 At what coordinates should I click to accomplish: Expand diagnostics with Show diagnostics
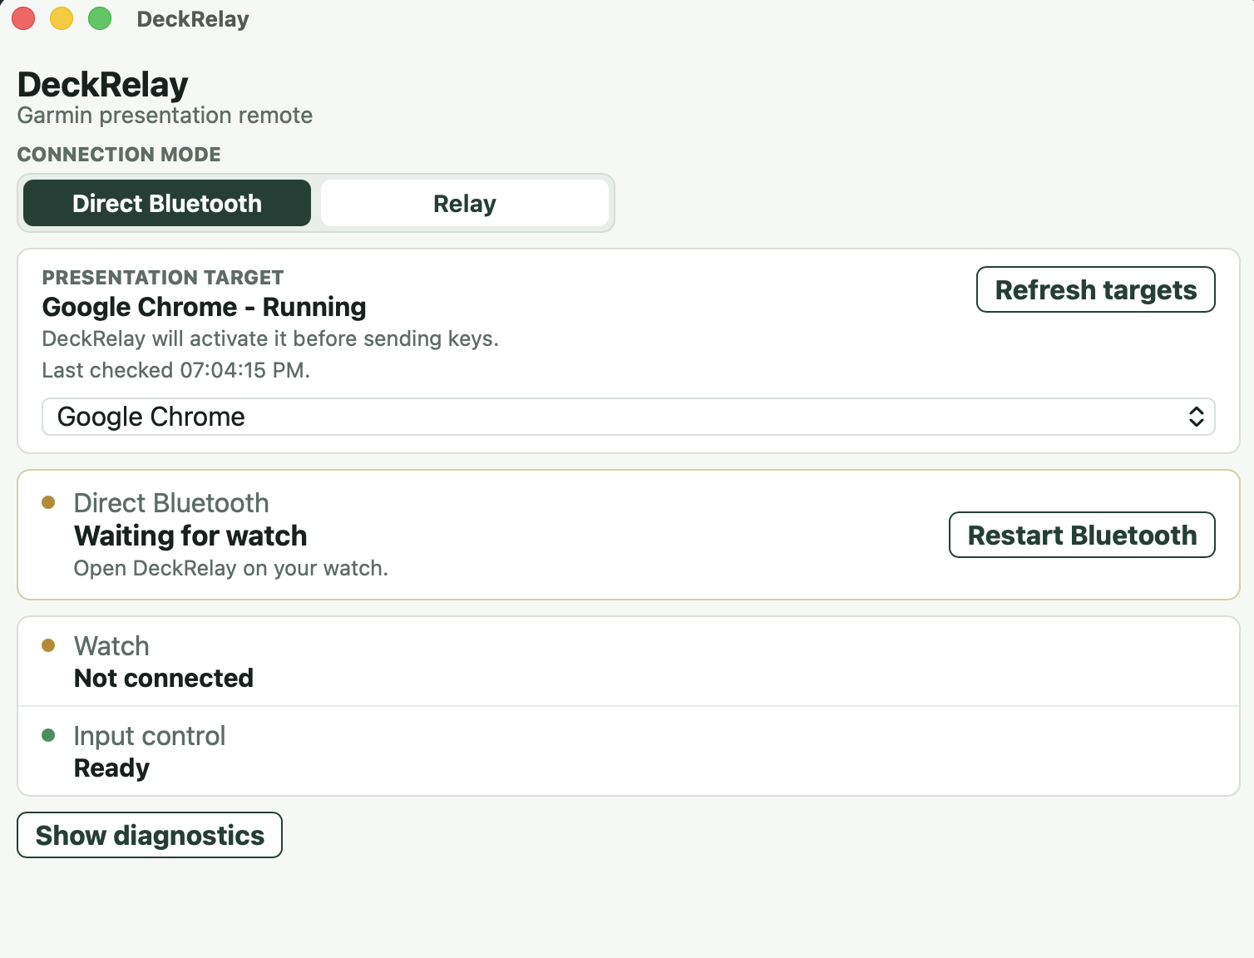click(150, 835)
